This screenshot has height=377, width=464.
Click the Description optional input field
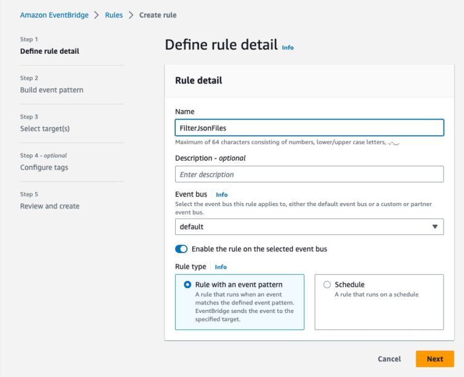tap(309, 174)
